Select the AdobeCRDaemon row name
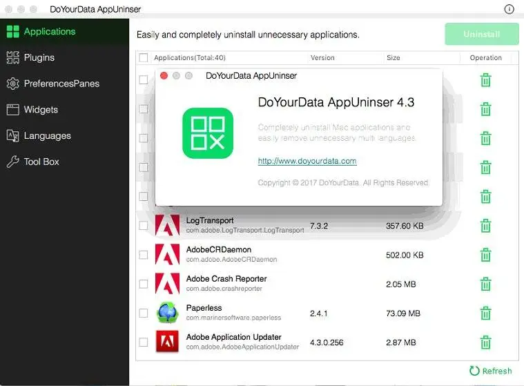 click(x=219, y=250)
